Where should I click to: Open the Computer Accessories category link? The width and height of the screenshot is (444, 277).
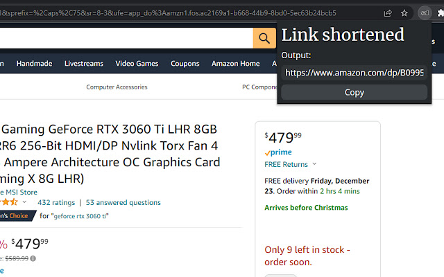[117, 87]
